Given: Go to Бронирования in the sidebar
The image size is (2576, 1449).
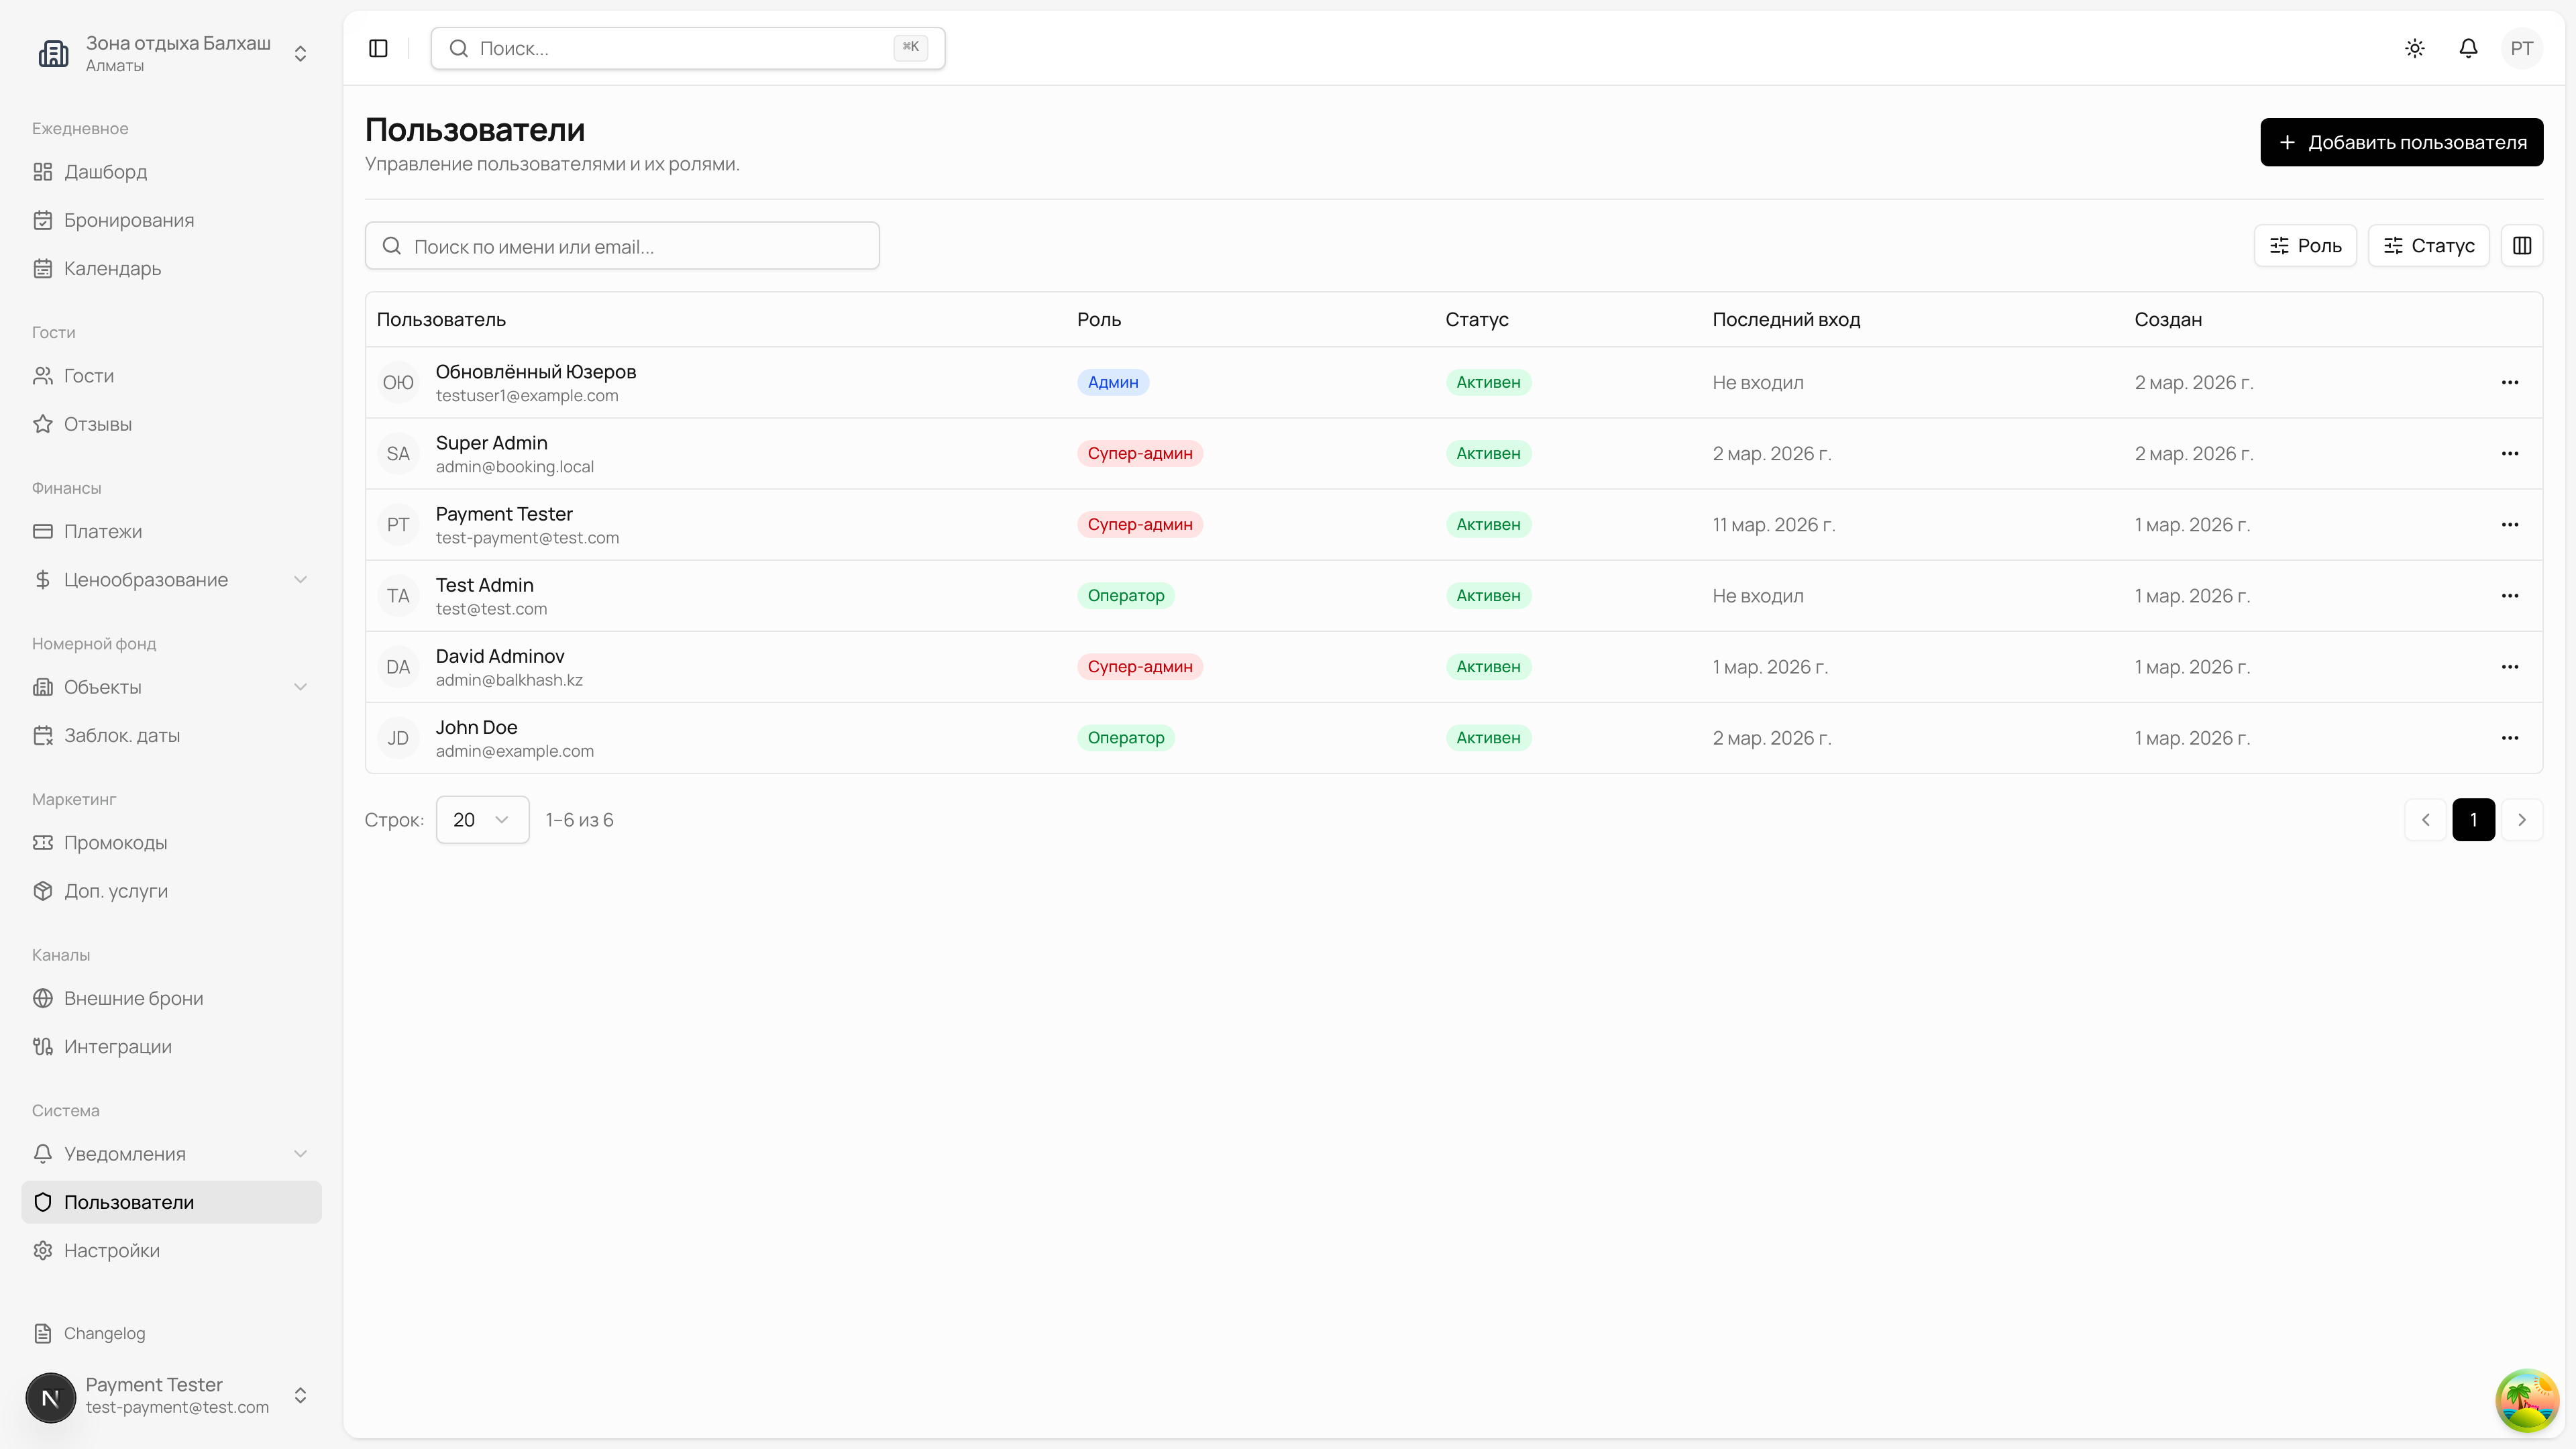Looking at the screenshot, I should [x=129, y=220].
